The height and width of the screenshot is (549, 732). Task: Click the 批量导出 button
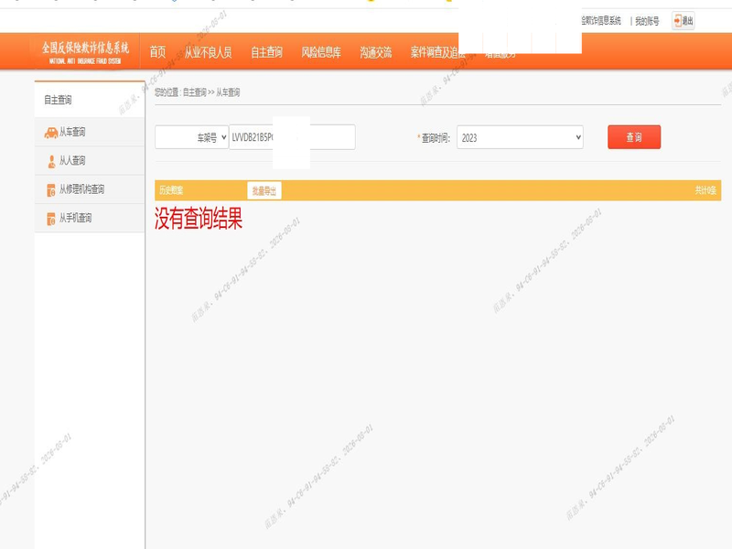point(264,190)
